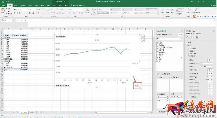Click the search box in the field list

click(168, 38)
